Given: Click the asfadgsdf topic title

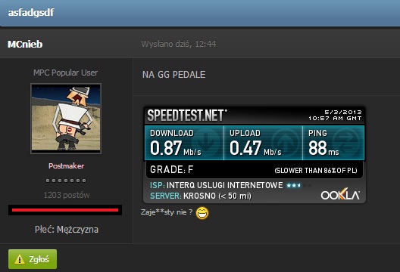Looking at the screenshot, I should point(31,13).
